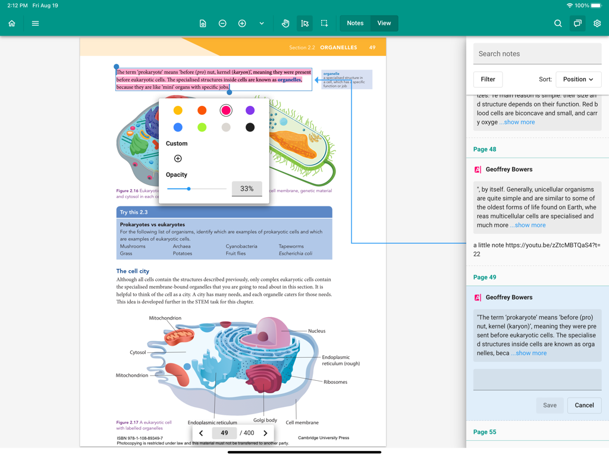Activate the text selection tool
The width and height of the screenshot is (609, 457).
tap(304, 23)
